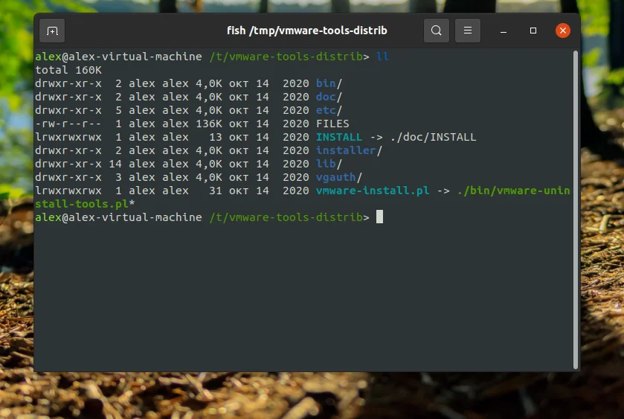Viewport: 624px width, 419px height.
Task: Click the 'installer/' directory name
Action: tap(349, 150)
